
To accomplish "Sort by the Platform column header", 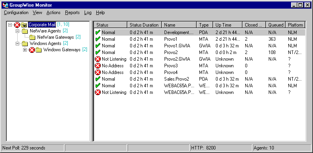I will coord(295,25).
